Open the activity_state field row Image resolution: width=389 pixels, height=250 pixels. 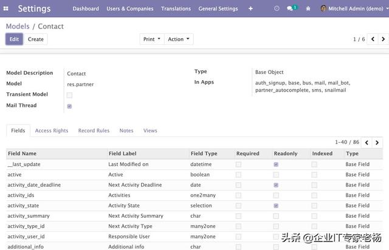tap(194, 206)
